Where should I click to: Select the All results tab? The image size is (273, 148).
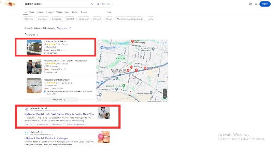click(x=25, y=12)
